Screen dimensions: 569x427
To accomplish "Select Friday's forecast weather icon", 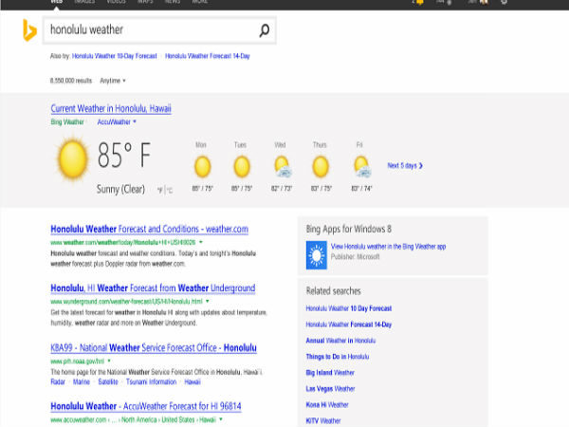I will tap(360, 167).
